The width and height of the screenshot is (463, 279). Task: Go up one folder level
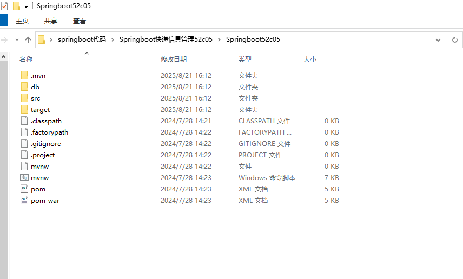28,39
